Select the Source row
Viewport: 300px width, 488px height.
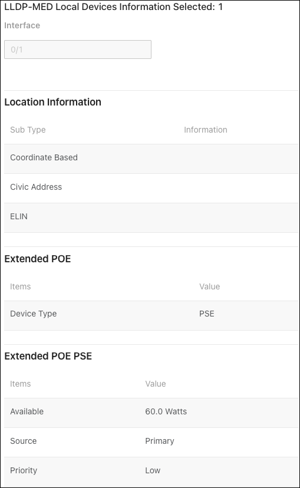click(151, 442)
